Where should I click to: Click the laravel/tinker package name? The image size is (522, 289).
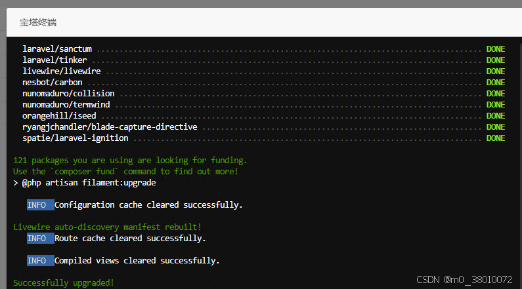pos(54,60)
